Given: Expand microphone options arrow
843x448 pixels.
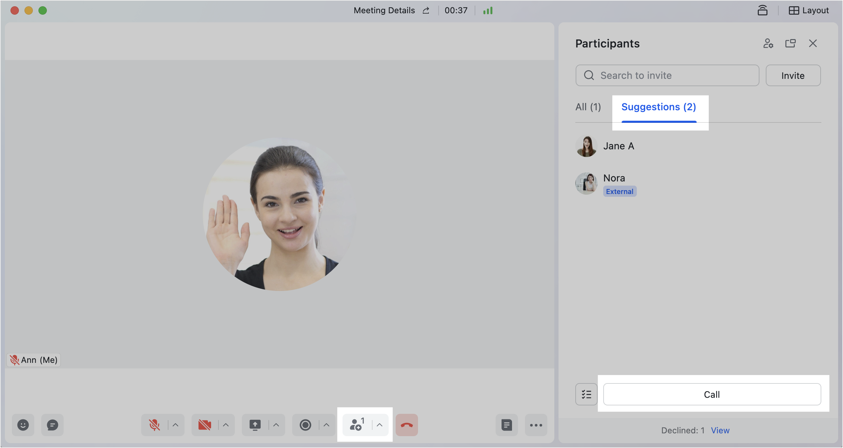Looking at the screenshot, I should click(x=175, y=425).
